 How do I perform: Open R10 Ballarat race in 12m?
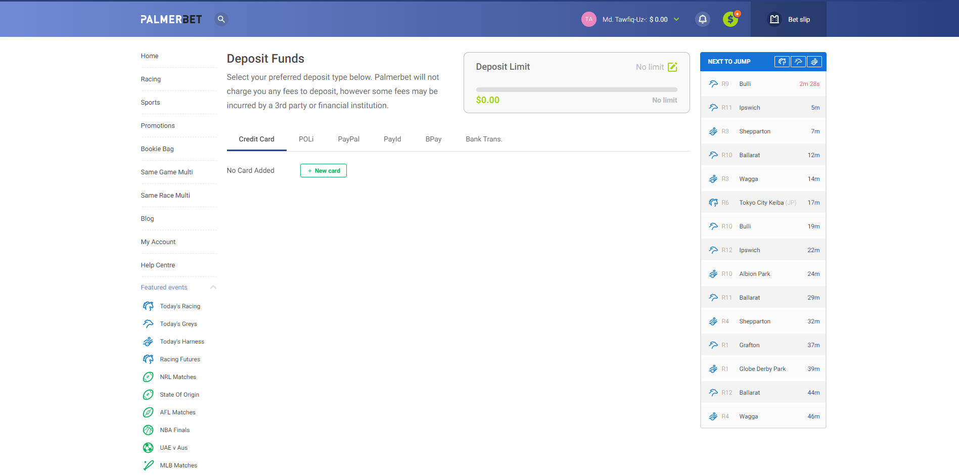click(763, 155)
